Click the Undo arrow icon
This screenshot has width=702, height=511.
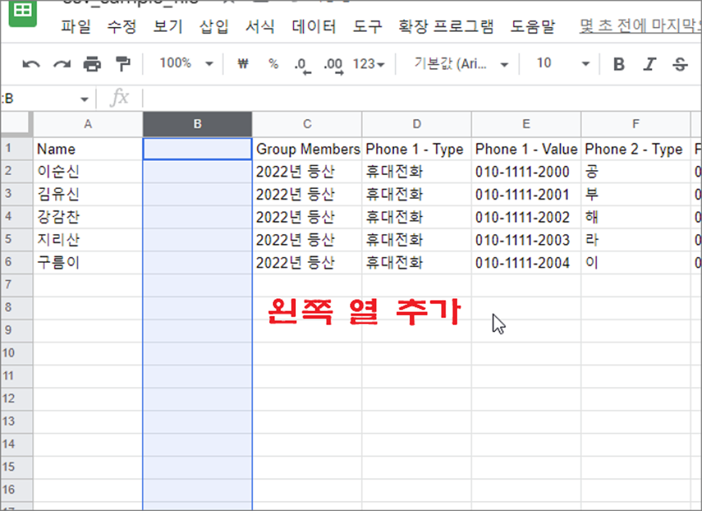point(31,65)
